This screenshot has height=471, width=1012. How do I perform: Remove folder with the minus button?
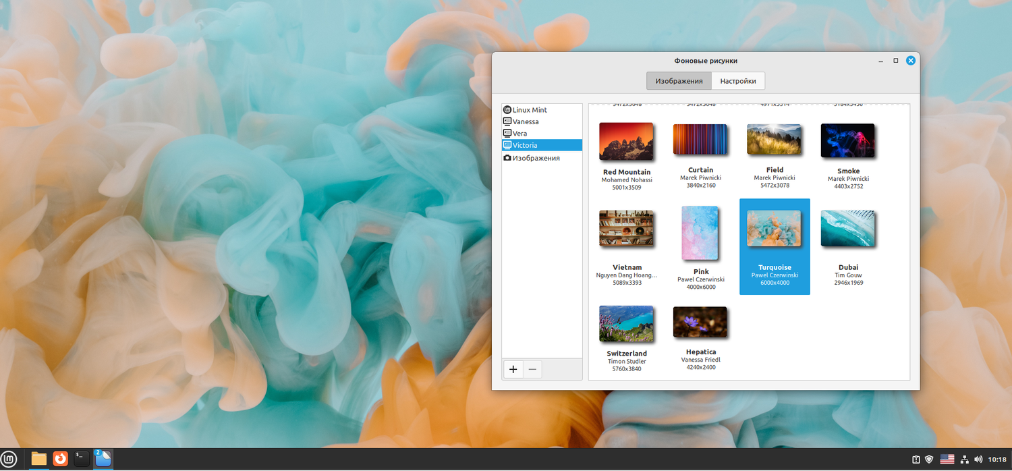[532, 369]
